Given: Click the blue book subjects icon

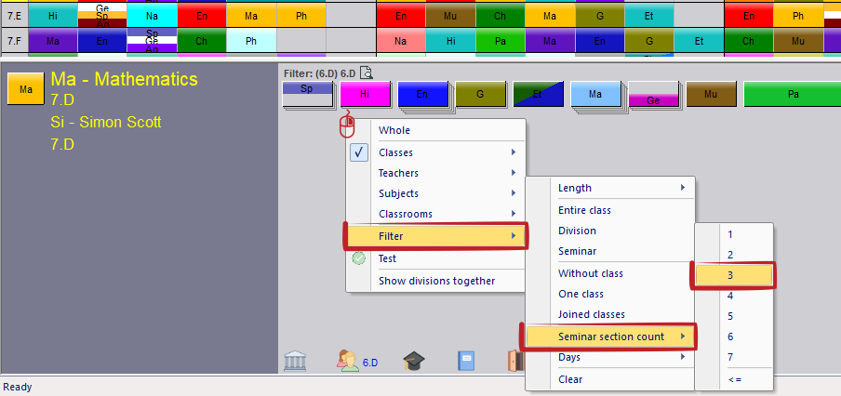Looking at the screenshot, I should coord(468,362).
